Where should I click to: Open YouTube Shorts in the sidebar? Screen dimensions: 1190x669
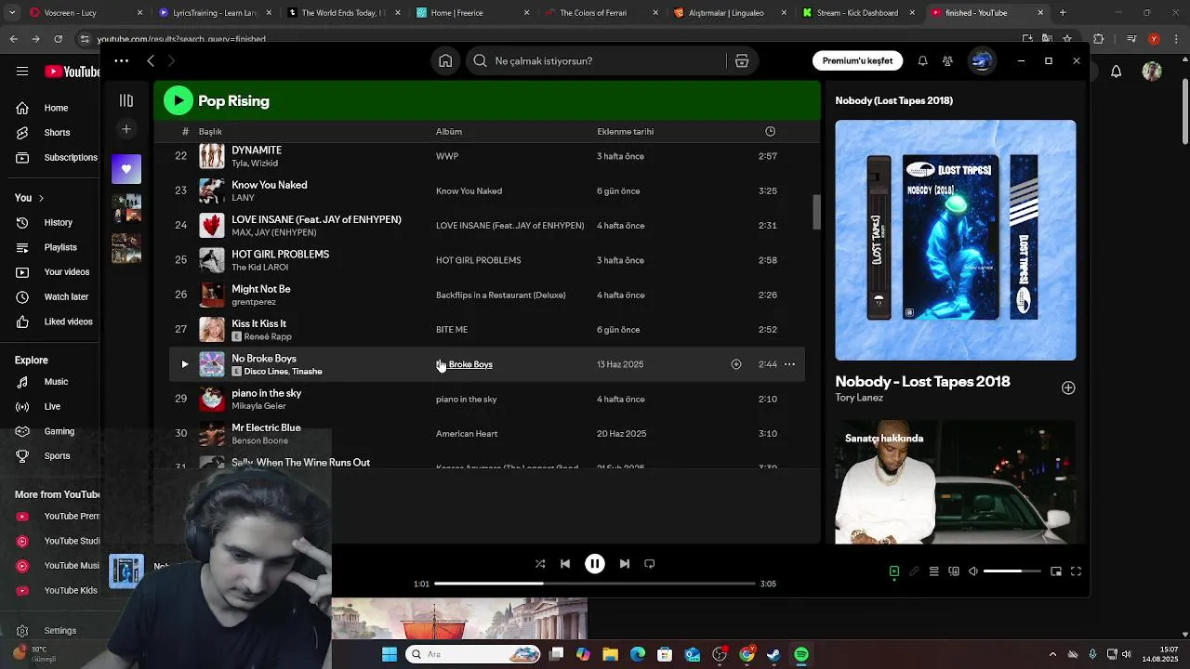click(x=56, y=133)
